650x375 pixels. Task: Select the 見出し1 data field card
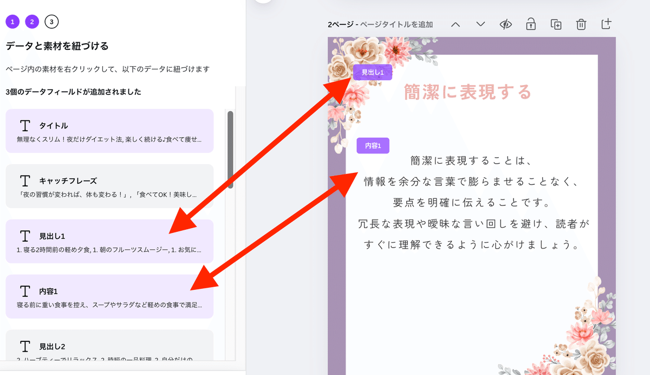tap(109, 242)
